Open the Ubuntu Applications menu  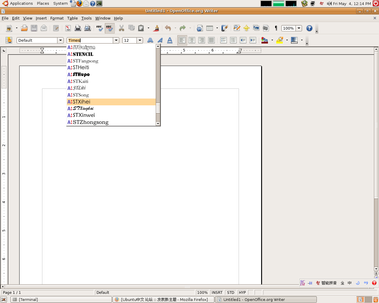click(x=18, y=4)
